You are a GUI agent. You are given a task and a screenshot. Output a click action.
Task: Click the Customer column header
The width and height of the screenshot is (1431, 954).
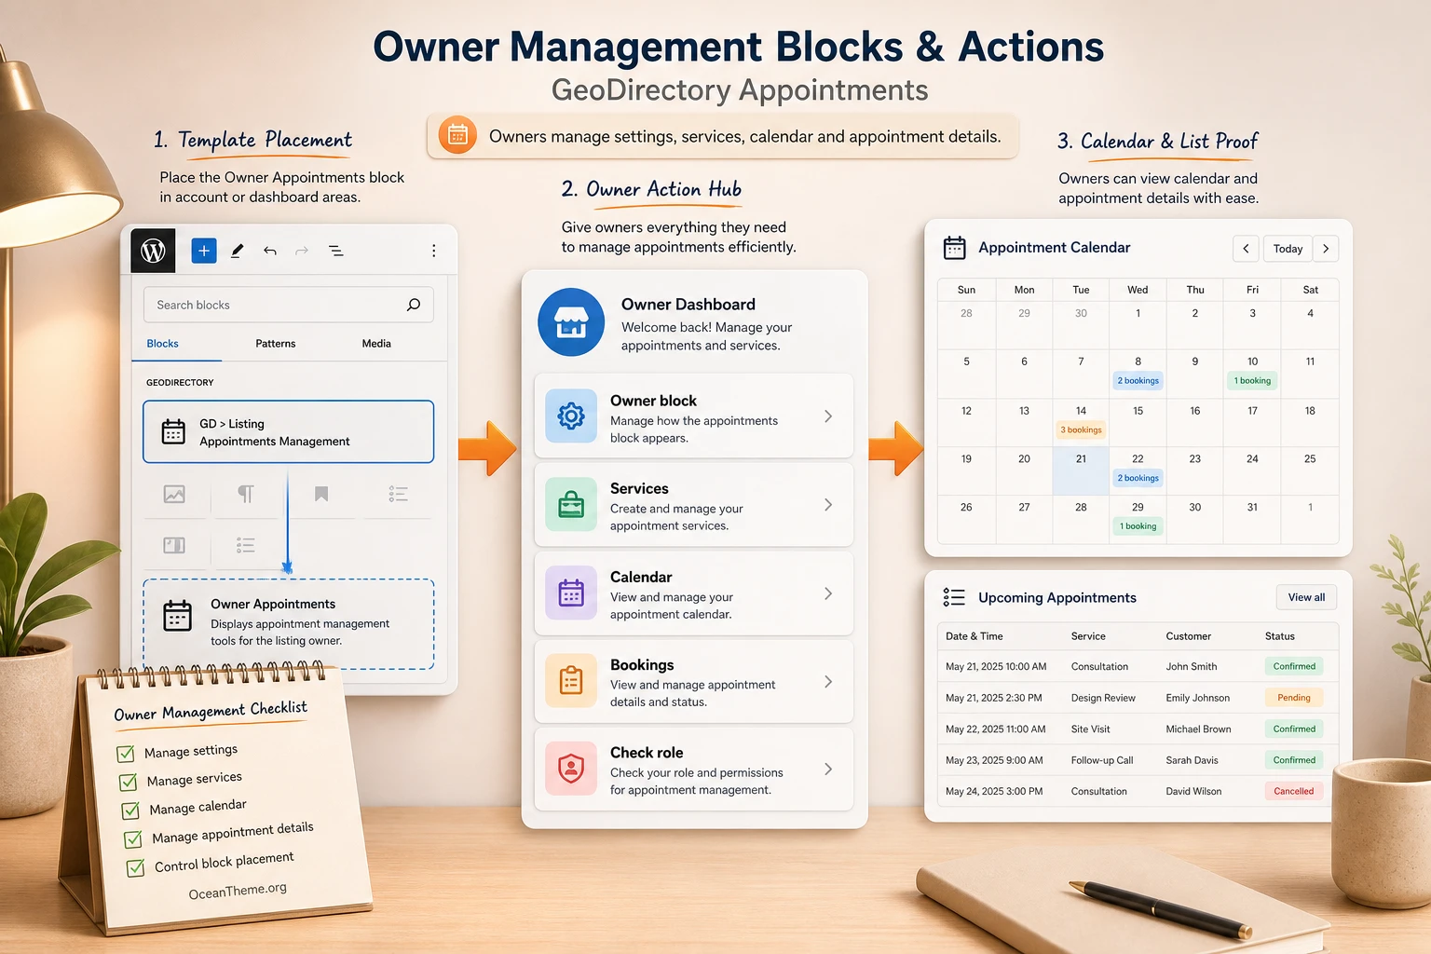click(x=1189, y=636)
